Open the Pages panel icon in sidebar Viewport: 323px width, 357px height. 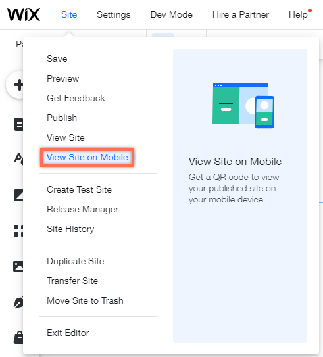tap(18, 124)
